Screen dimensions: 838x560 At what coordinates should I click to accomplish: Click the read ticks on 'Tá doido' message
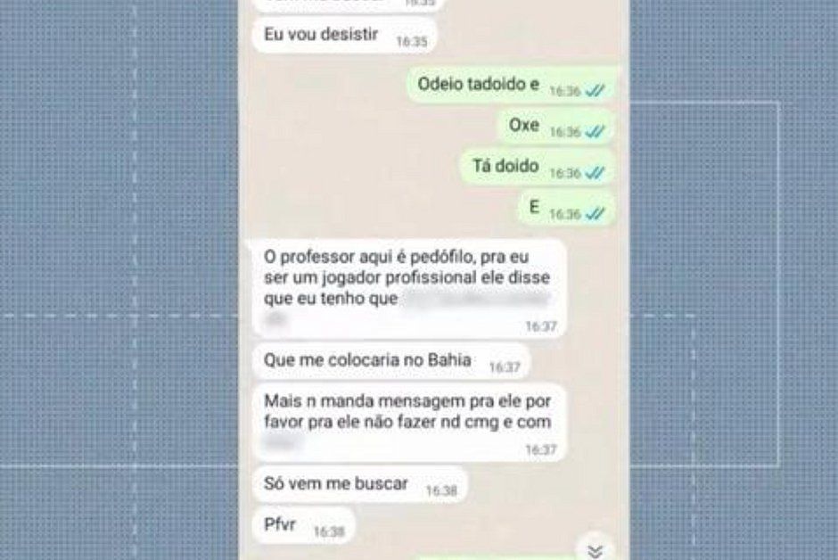595,173
